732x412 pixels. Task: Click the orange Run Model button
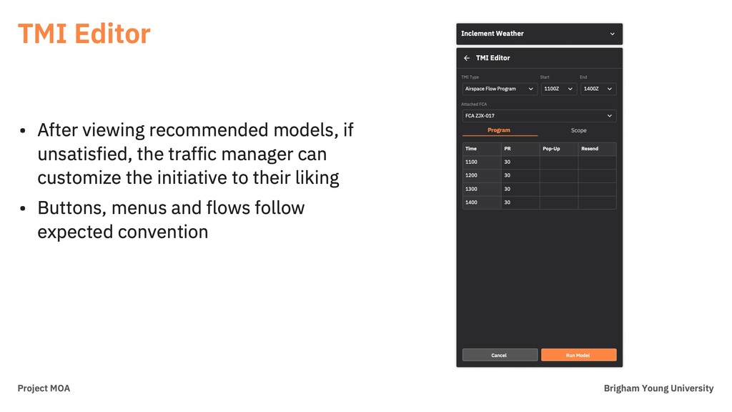(x=578, y=355)
